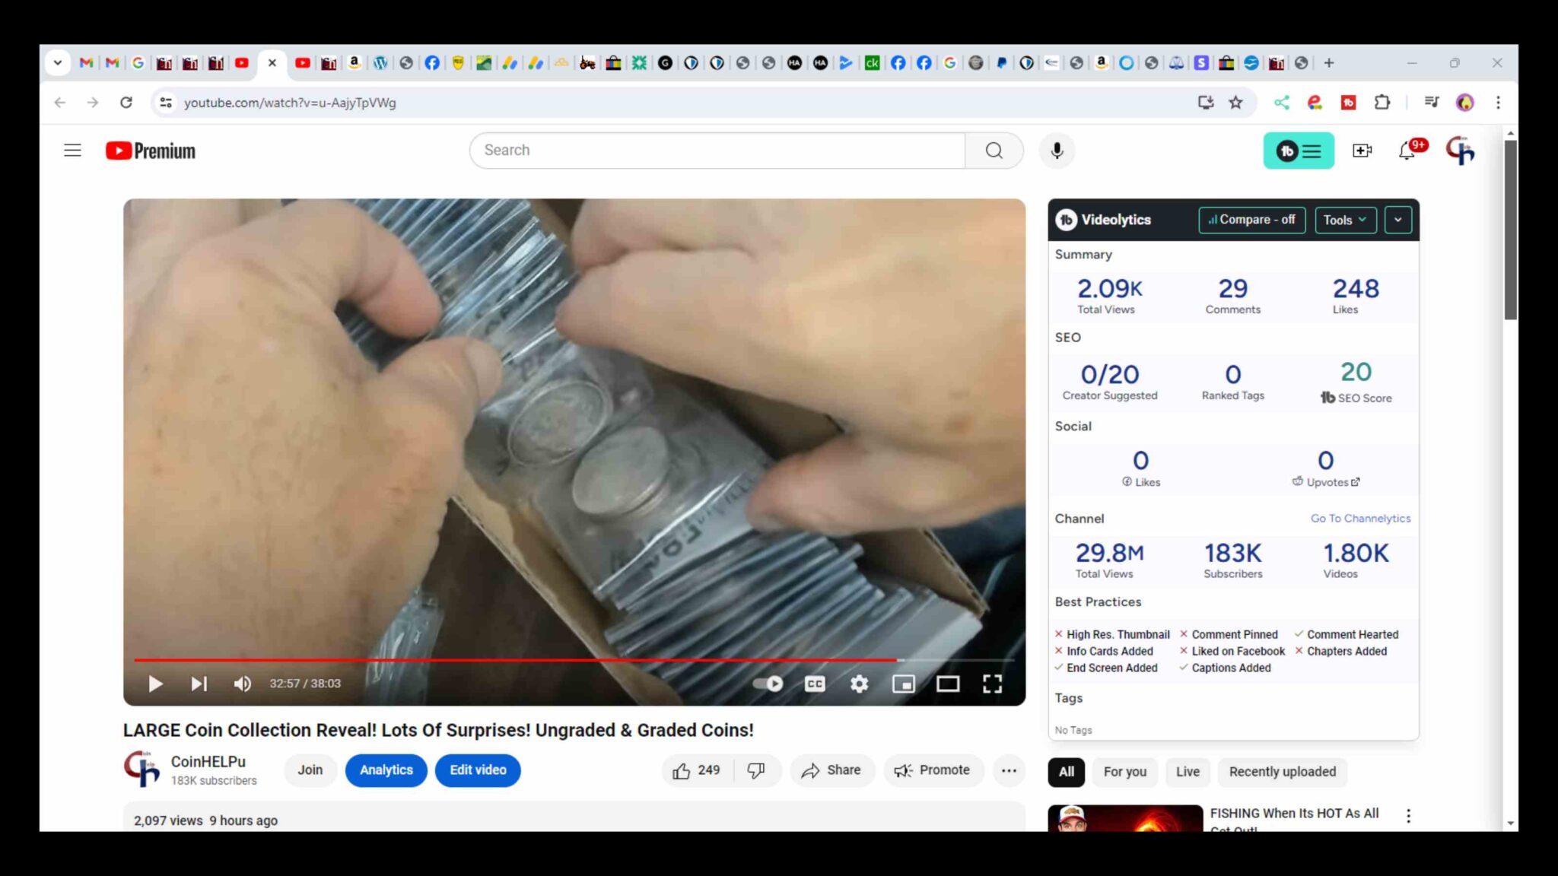This screenshot has width=1558, height=876.
Task: Skip to next video
Action: coord(199,684)
